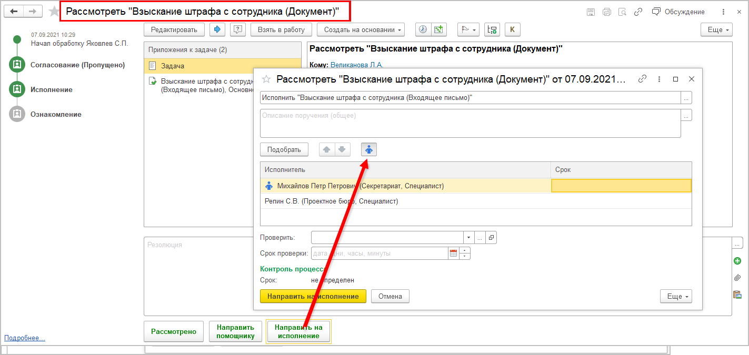Image resolution: width=749 pixels, height=355 pixels.
Task: Click the save diskette icon in header
Action: tap(591, 12)
